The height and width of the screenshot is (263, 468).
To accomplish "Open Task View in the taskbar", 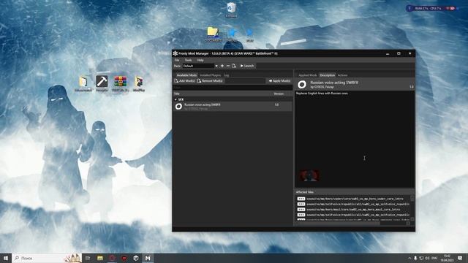I will click(x=88, y=258).
